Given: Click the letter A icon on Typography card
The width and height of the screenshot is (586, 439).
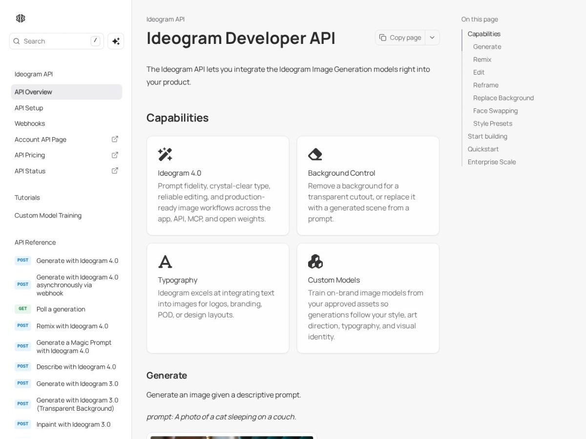Looking at the screenshot, I should point(165,262).
